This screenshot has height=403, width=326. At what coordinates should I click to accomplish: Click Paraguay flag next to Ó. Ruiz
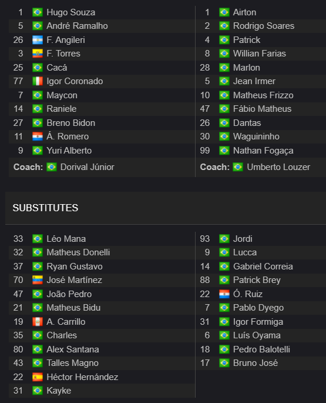tap(224, 294)
